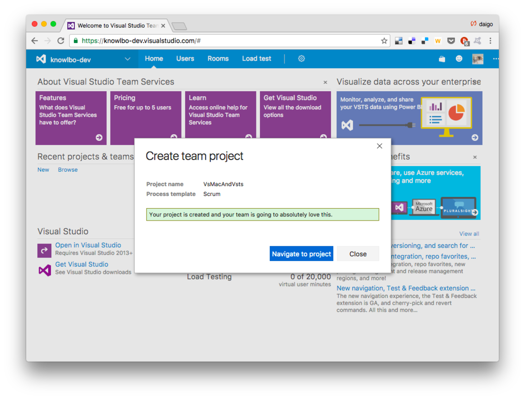This screenshot has height=399, width=525.
Task: Reload the page with refresh icon
Action: click(x=60, y=41)
